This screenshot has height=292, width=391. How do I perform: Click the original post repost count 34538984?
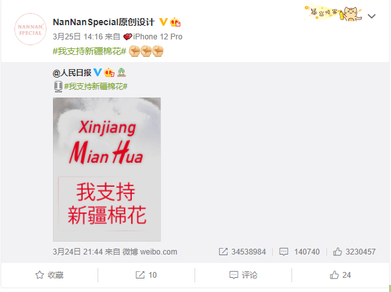click(242, 252)
